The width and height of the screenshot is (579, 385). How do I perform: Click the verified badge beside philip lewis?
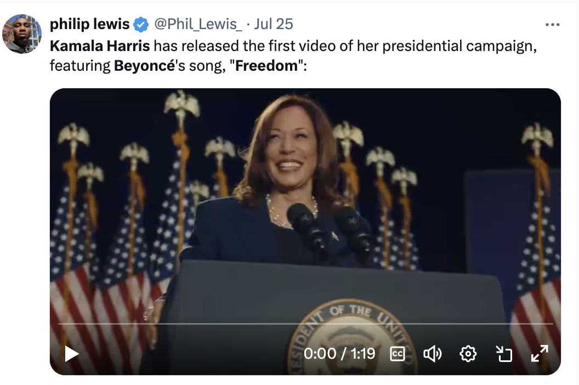coord(141,24)
